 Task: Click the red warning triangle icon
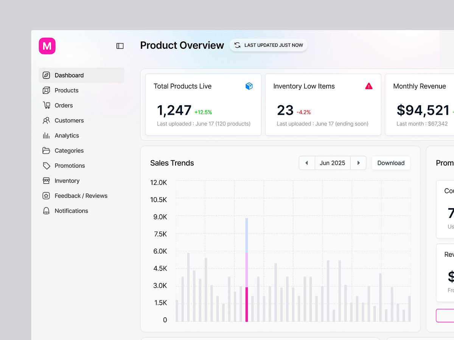pos(369,86)
